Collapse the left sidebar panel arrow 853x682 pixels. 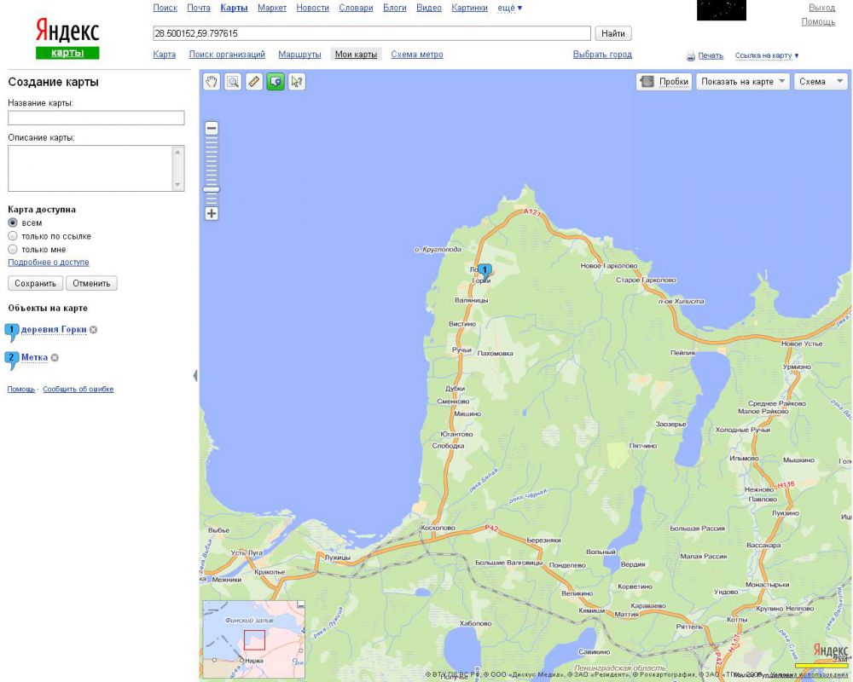pyautogui.click(x=195, y=375)
